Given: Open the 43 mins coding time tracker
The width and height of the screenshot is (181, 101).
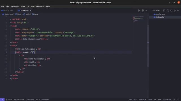Looking at the screenshot, I should pyautogui.click(x=30, y=100).
